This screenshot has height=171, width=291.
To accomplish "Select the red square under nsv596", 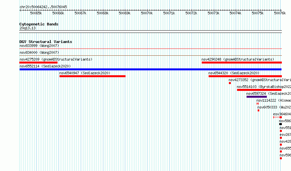I will 281,158.
